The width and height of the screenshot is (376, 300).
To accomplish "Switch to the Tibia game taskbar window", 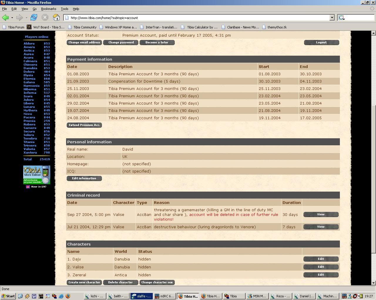I will click(234, 296).
